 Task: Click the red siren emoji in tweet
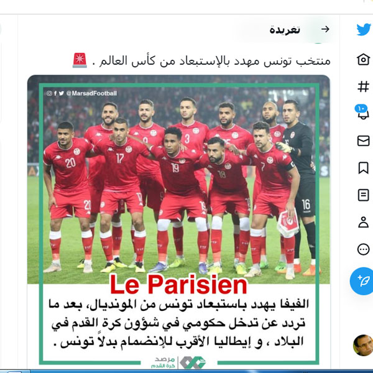80,60
